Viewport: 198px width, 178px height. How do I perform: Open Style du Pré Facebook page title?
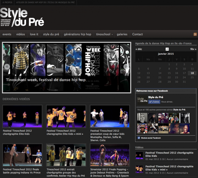[x=155, y=97]
